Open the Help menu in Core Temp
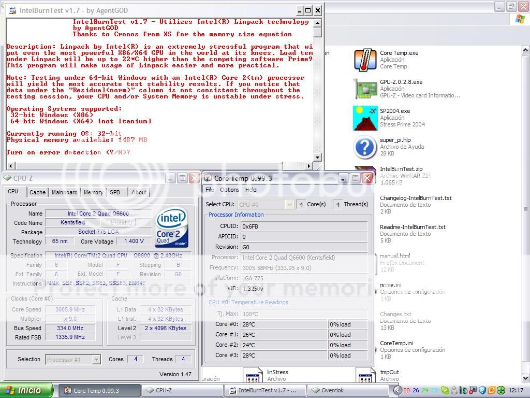This screenshot has height=398, width=530. coord(251,190)
